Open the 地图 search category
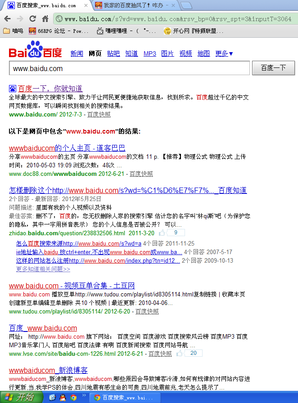Image resolution: width=298 pixels, height=403 pixels. click(203, 54)
